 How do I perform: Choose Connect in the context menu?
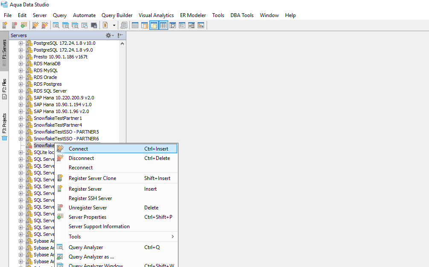[117, 149]
